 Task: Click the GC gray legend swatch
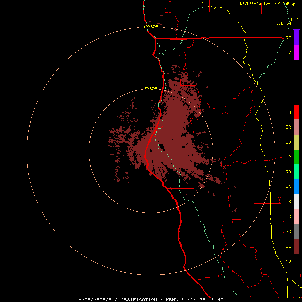(296, 231)
